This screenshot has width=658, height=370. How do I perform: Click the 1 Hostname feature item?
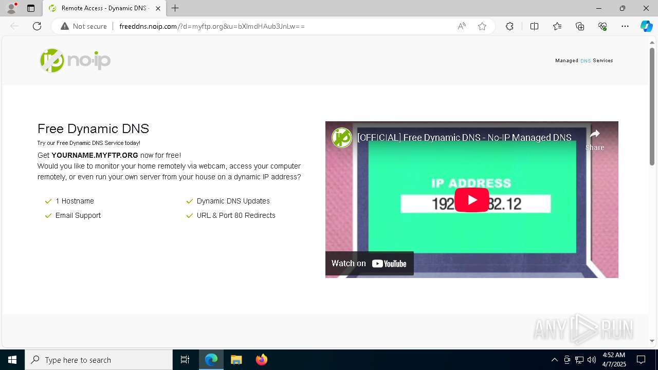pos(69,201)
